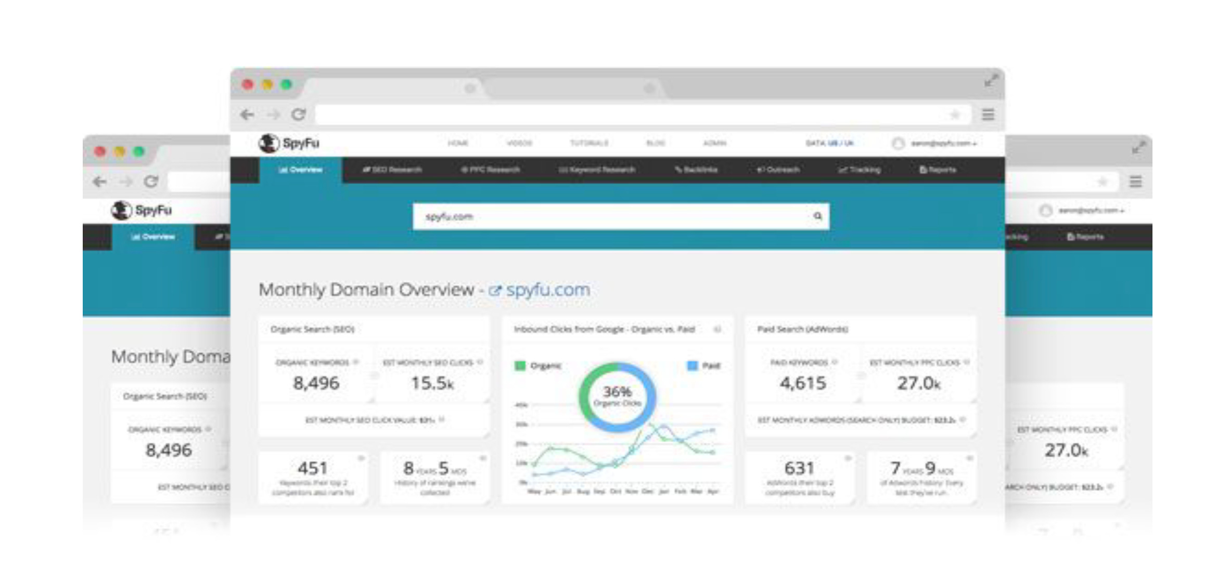Click the info icon on the 631 AdWords card
Viewport: 1230px width, 567px height.
[848, 458]
